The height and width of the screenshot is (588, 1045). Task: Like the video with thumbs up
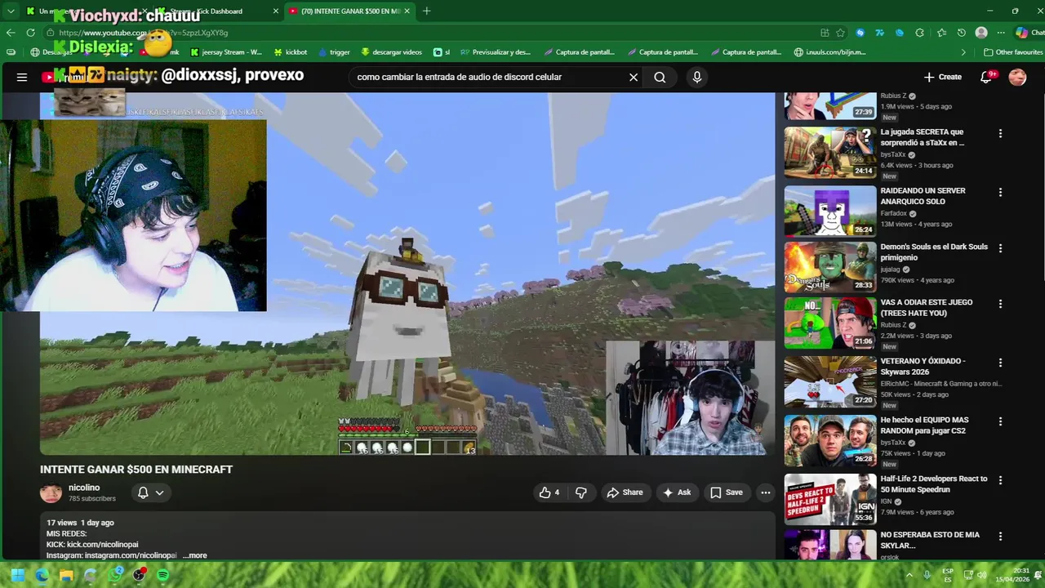coord(549,492)
